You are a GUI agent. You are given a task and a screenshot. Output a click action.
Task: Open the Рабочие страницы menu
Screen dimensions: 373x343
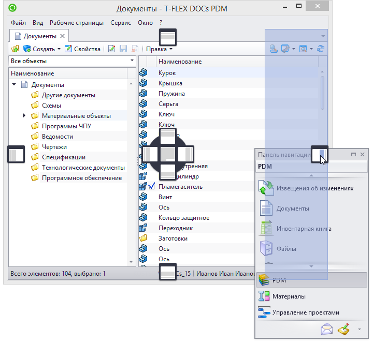pos(76,23)
